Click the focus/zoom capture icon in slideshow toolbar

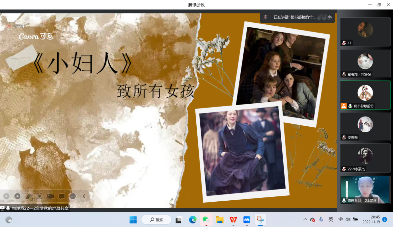[40, 196]
